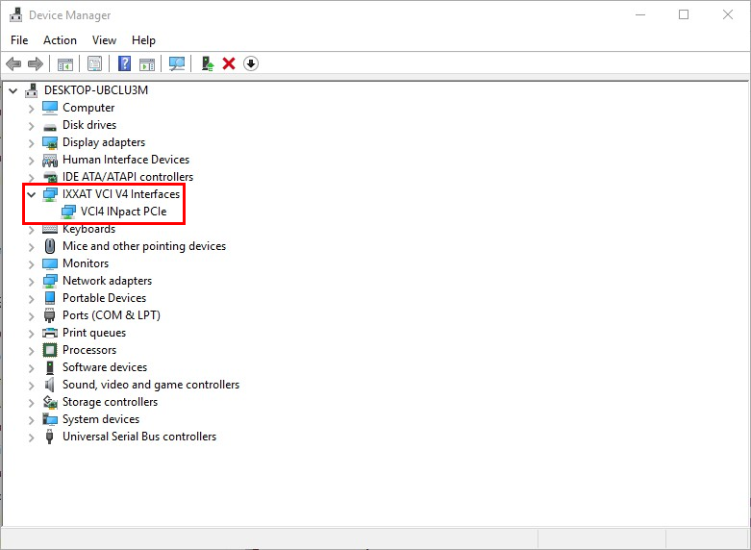This screenshot has height=550, width=751.
Task: Open the Action menu
Action: [60, 40]
